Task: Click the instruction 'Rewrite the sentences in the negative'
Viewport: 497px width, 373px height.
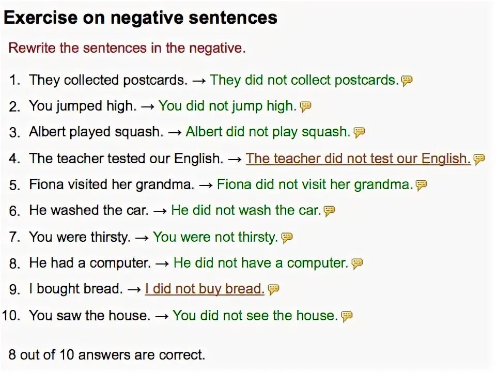Action: coord(127,49)
